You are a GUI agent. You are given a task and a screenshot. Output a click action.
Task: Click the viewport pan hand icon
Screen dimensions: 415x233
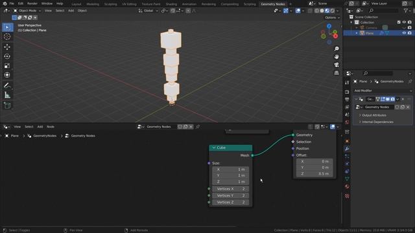point(337,57)
